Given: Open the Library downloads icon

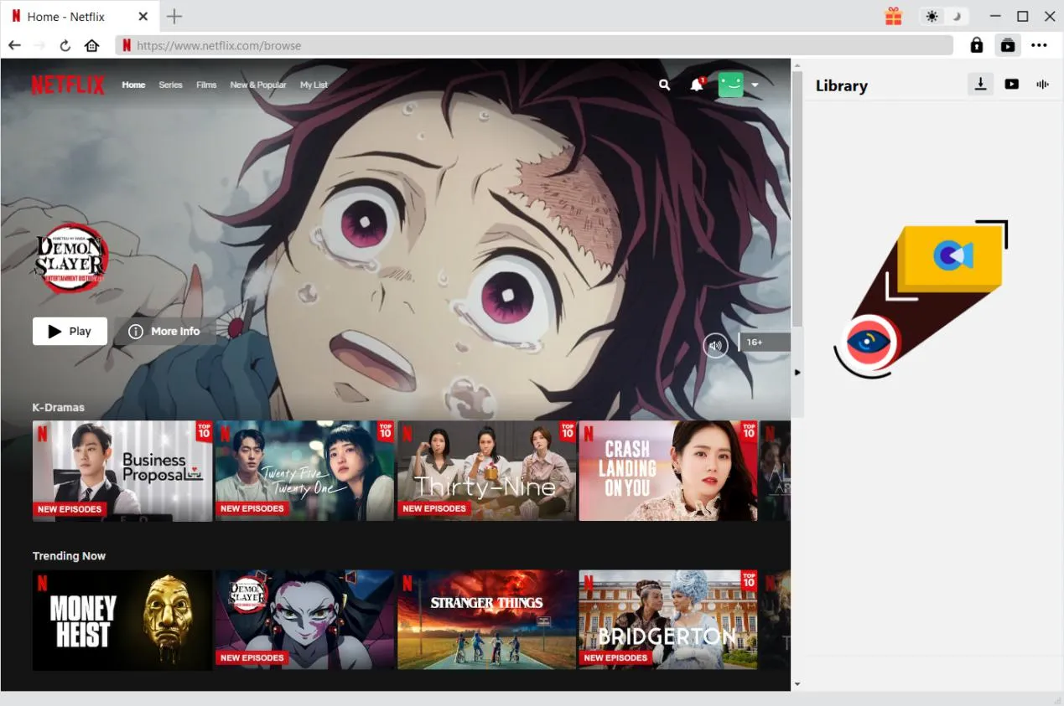Looking at the screenshot, I should pos(980,84).
